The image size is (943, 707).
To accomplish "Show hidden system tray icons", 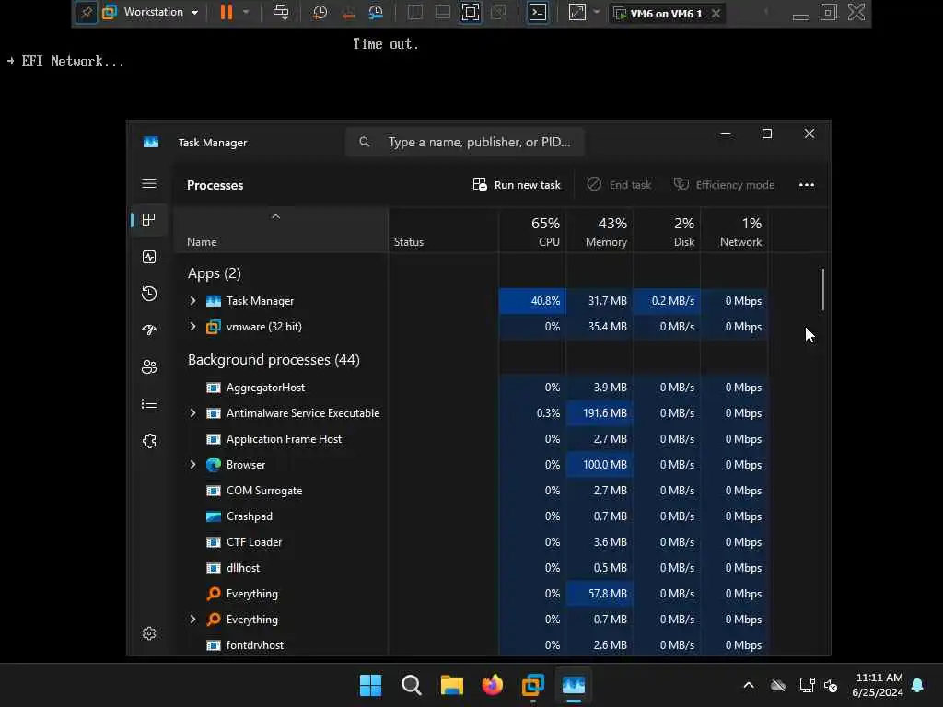I will coord(749,685).
